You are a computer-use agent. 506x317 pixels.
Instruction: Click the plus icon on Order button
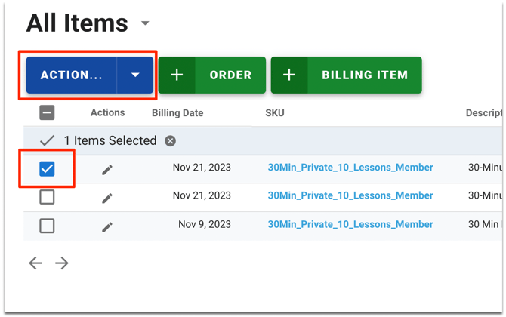pyautogui.click(x=177, y=75)
